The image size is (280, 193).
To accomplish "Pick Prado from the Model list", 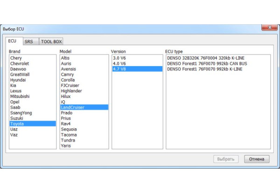I will pos(67,113).
